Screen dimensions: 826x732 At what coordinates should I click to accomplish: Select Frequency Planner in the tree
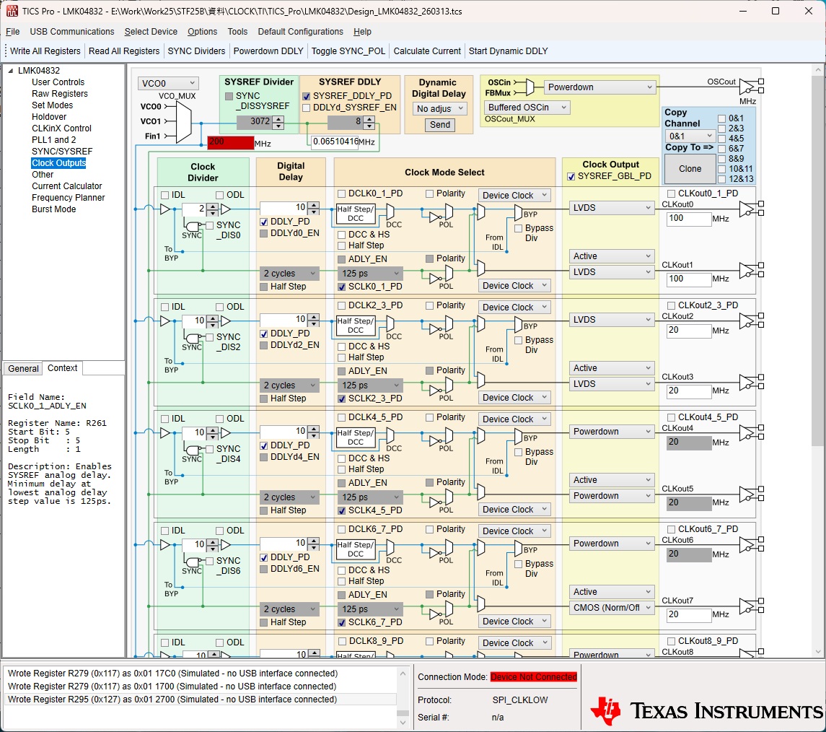(68, 198)
